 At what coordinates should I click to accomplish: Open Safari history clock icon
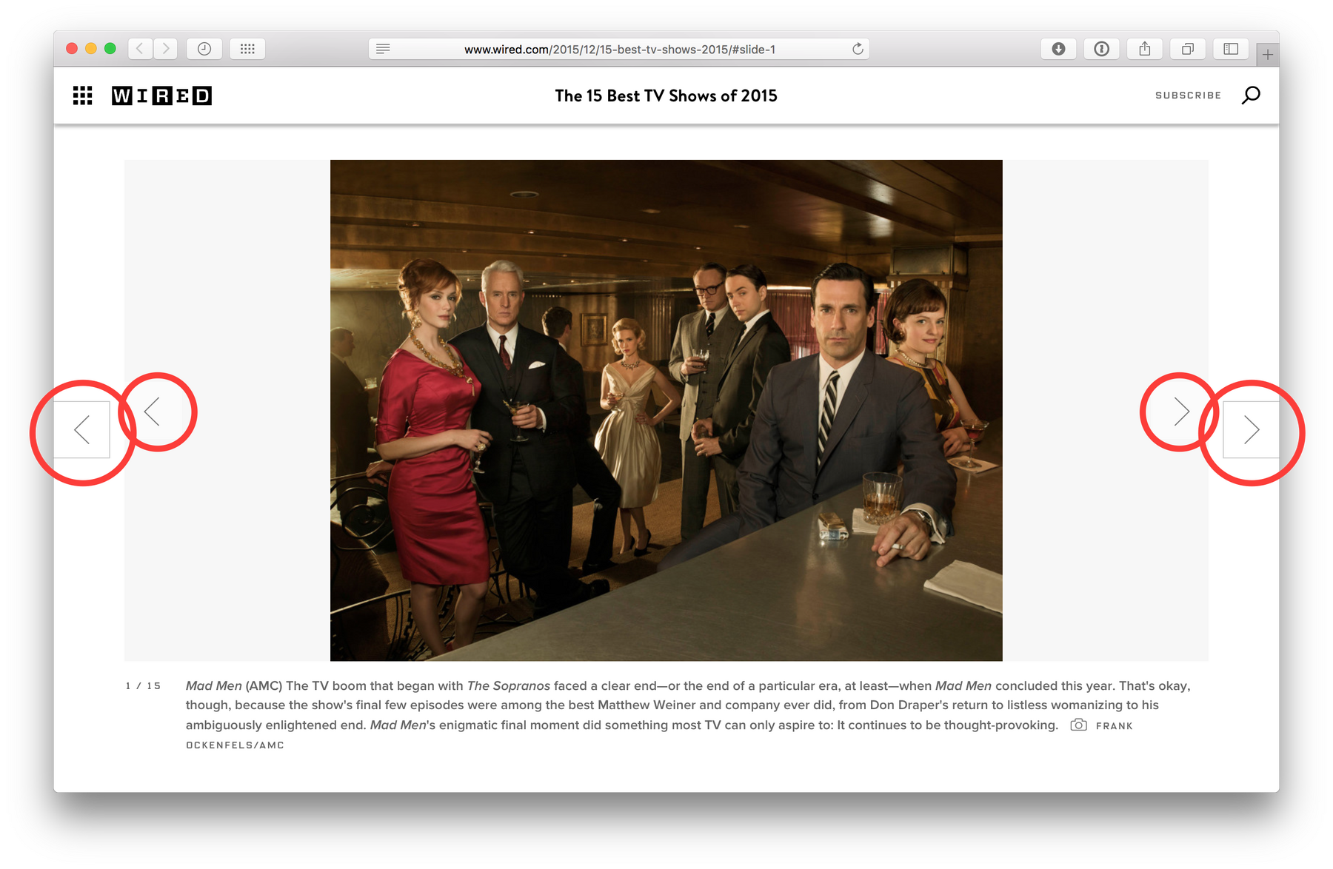(204, 49)
